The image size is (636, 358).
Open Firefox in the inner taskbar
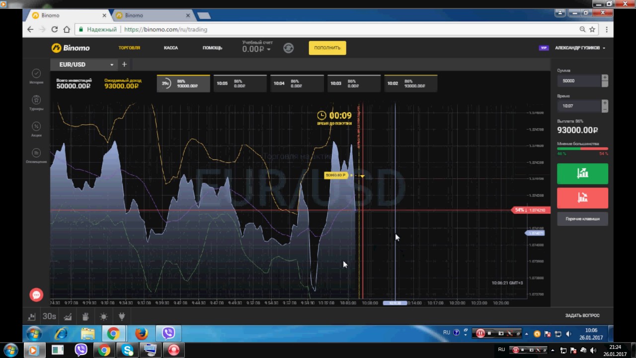click(x=142, y=333)
